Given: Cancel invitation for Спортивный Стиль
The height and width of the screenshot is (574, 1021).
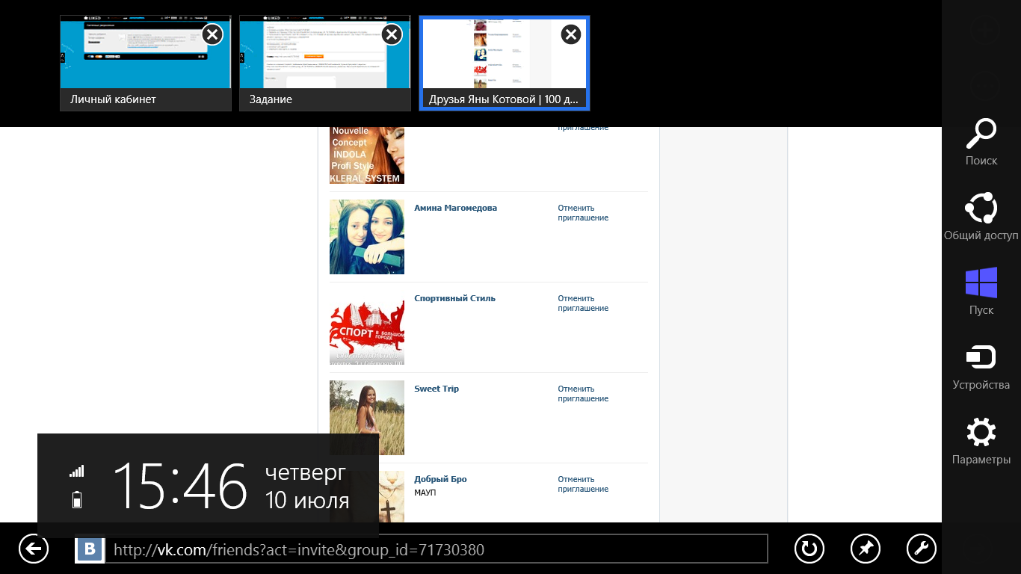Looking at the screenshot, I should [583, 303].
